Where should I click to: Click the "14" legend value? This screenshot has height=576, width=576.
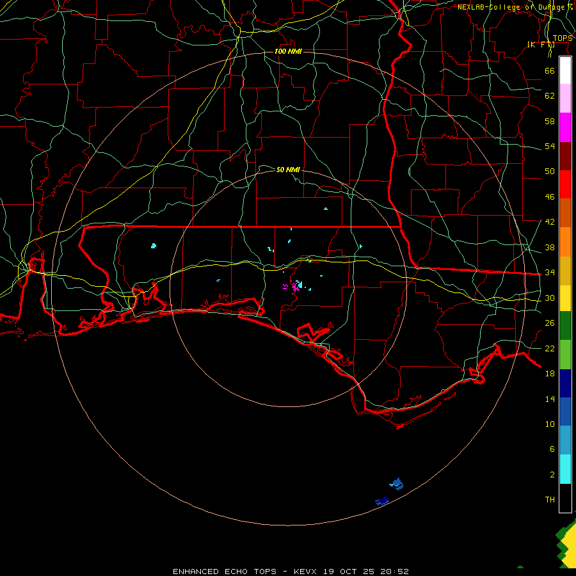point(550,399)
